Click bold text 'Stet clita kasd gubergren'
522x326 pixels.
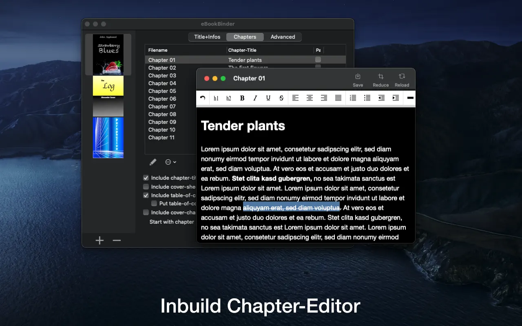click(x=272, y=178)
